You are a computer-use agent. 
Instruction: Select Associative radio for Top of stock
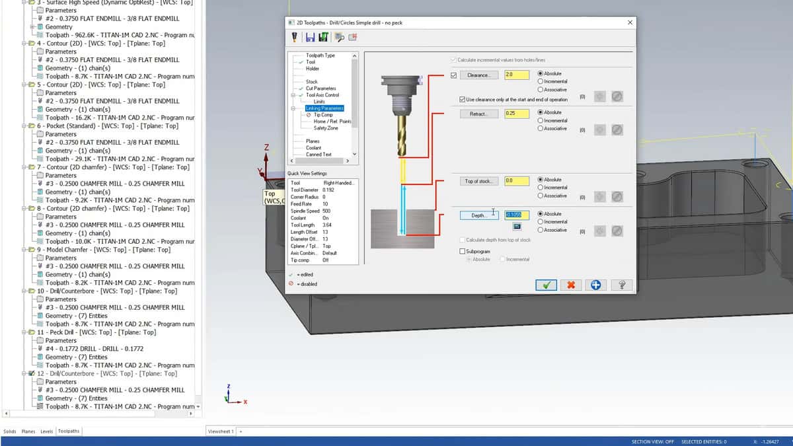[541, 196]
